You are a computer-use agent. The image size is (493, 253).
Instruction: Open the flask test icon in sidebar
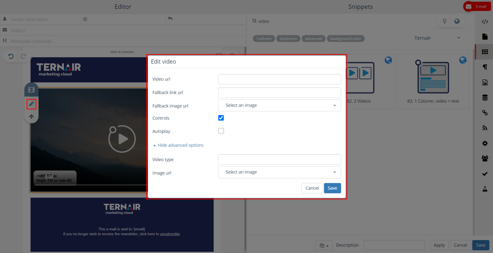tap(485, 189)
